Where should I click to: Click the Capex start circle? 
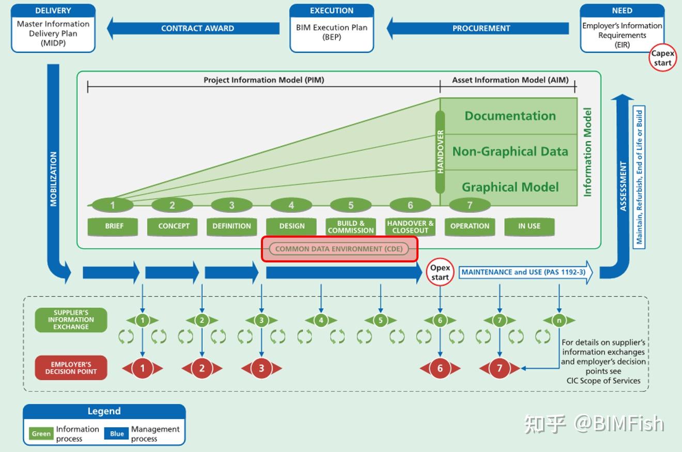coord(663,58)
